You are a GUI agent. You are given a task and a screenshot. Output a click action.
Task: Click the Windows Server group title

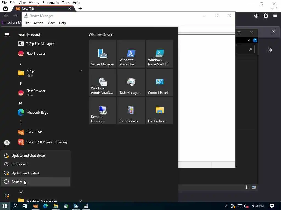[x=100, y=35]
